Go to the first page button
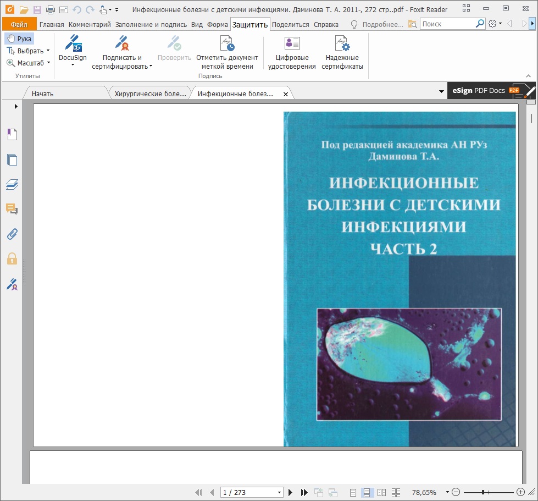Screen dimensions: 538x501 199,492
